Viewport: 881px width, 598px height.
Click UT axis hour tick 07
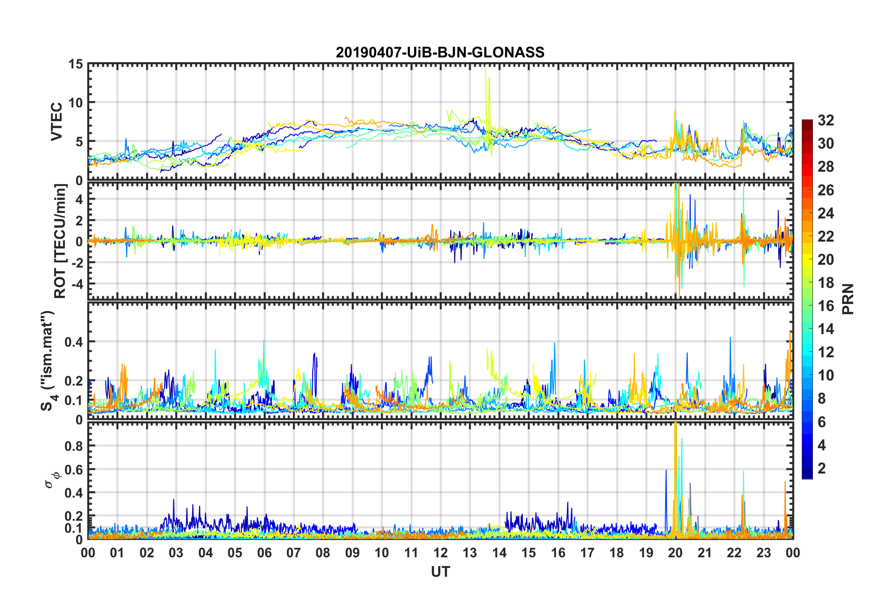[294, 553]
